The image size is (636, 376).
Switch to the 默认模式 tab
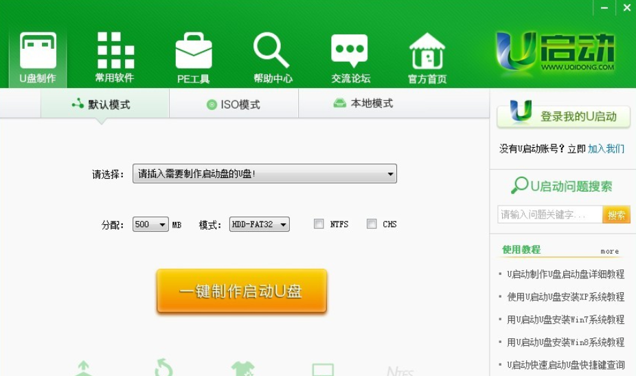pyautogui.click(x=104, y=104)
